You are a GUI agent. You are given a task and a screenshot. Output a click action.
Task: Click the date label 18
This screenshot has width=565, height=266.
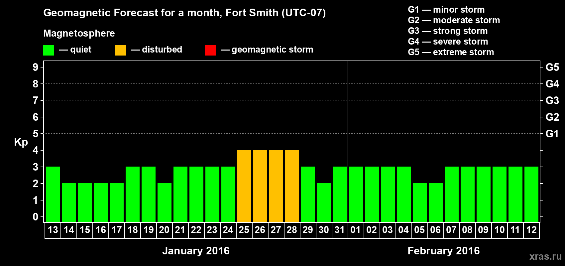click(x=133, y=230)
